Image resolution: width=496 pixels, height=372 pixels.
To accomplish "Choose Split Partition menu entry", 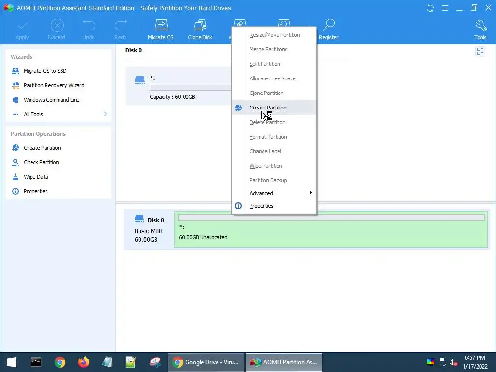I will 274,64.
